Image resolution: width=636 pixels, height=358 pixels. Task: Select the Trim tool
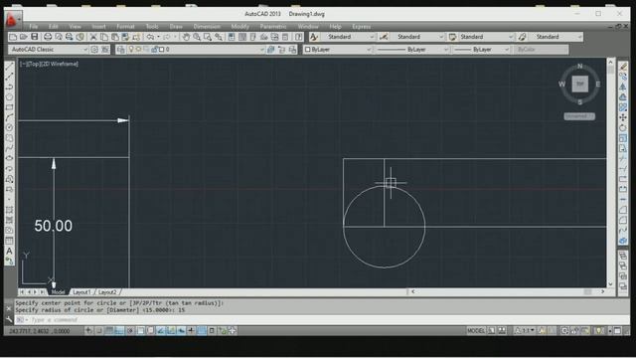point(623,159)
